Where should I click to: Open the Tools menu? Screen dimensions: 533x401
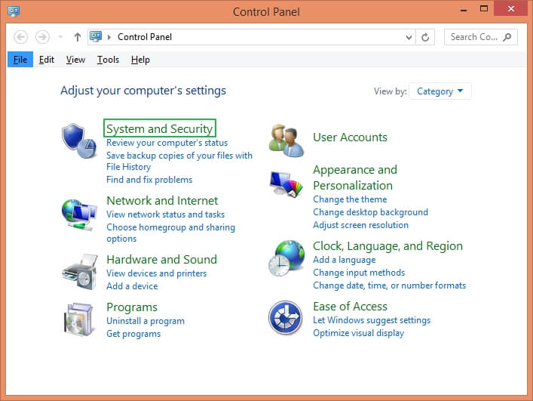[108, 60]
